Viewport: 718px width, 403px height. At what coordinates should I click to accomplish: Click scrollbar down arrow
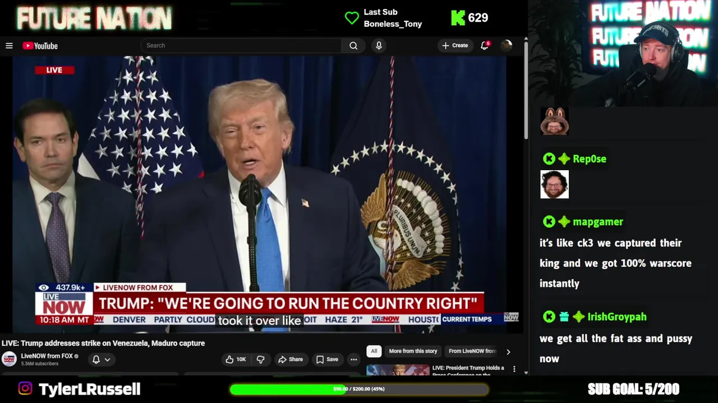(x=526, y=372)
